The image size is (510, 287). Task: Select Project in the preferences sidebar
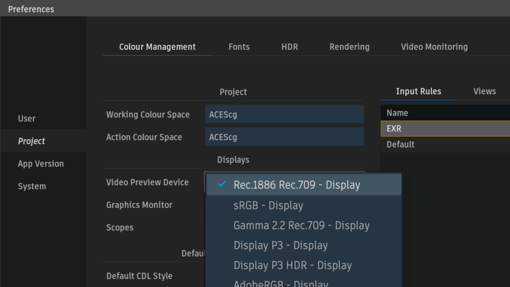(43, 141)
